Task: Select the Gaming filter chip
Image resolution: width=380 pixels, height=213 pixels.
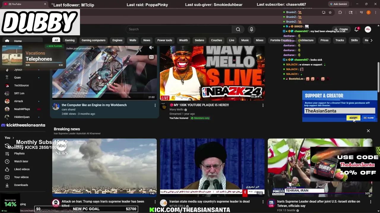Action: [x=70, y=40]
